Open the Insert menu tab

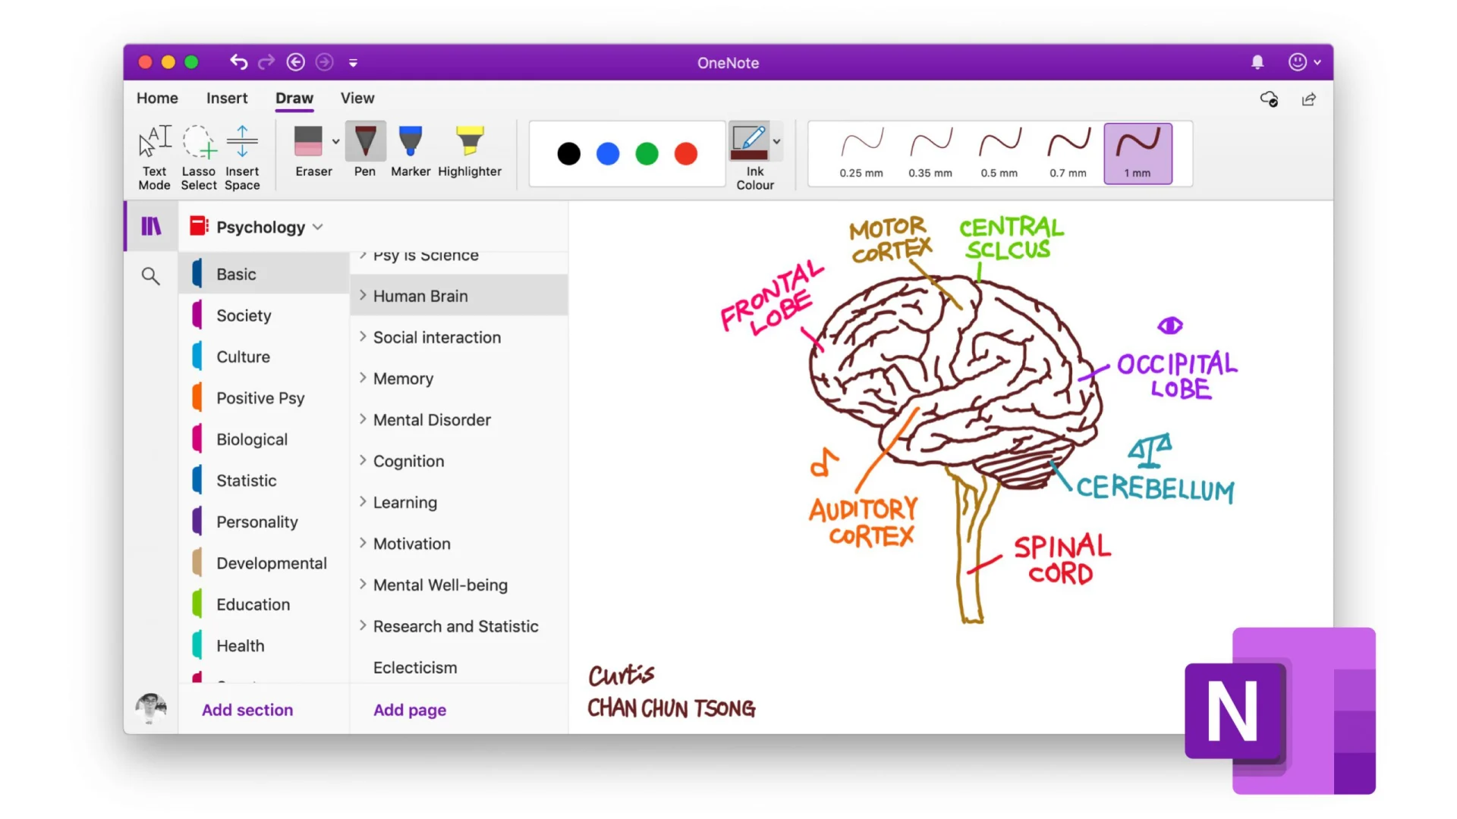pos(227,98)
